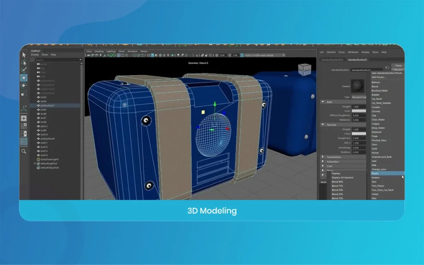Click the view cube in viewport
Screen dimensions: 424x265
304,70
